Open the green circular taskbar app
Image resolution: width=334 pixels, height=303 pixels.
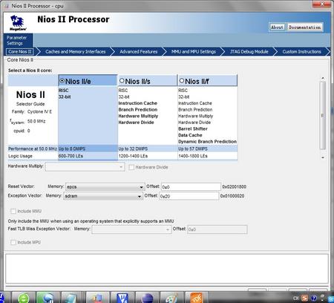(23, 298)
